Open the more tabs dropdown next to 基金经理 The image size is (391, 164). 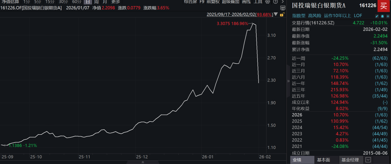coord(368,160)
